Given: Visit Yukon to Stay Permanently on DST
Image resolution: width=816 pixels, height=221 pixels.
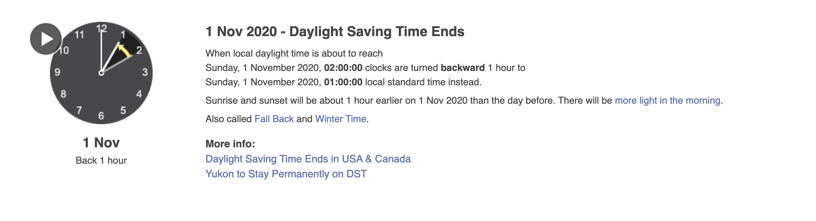Looking at the screenshot, I should click(x=286, y=174).
